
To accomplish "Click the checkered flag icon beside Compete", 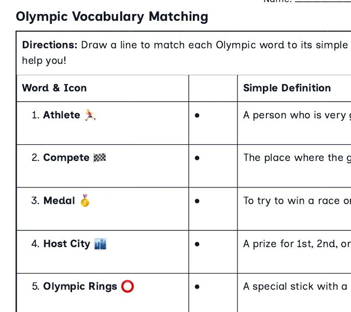I will pos(100,158).
